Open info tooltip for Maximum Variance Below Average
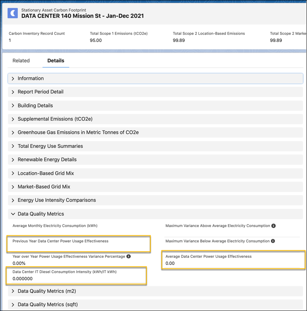 pyautogui.click(x=273, y=241)
